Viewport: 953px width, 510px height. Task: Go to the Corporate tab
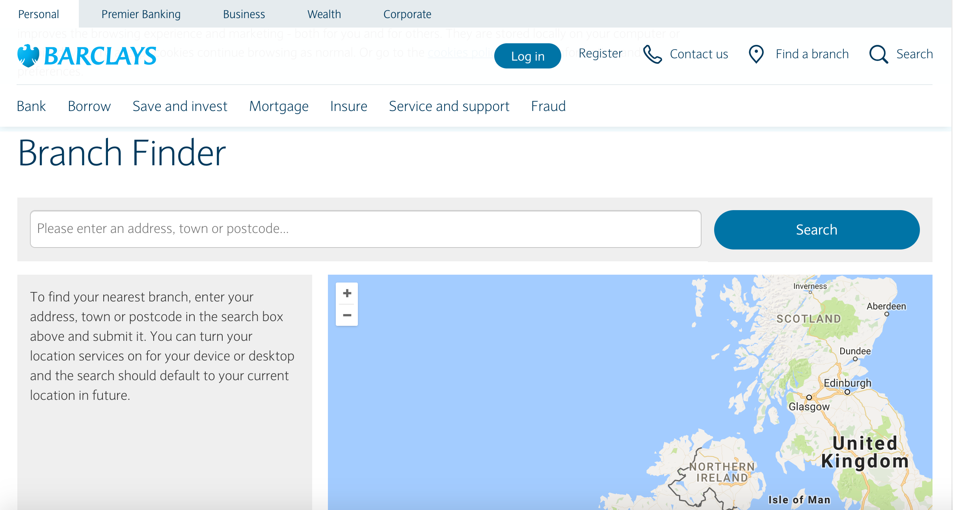(x=407, y=14)
